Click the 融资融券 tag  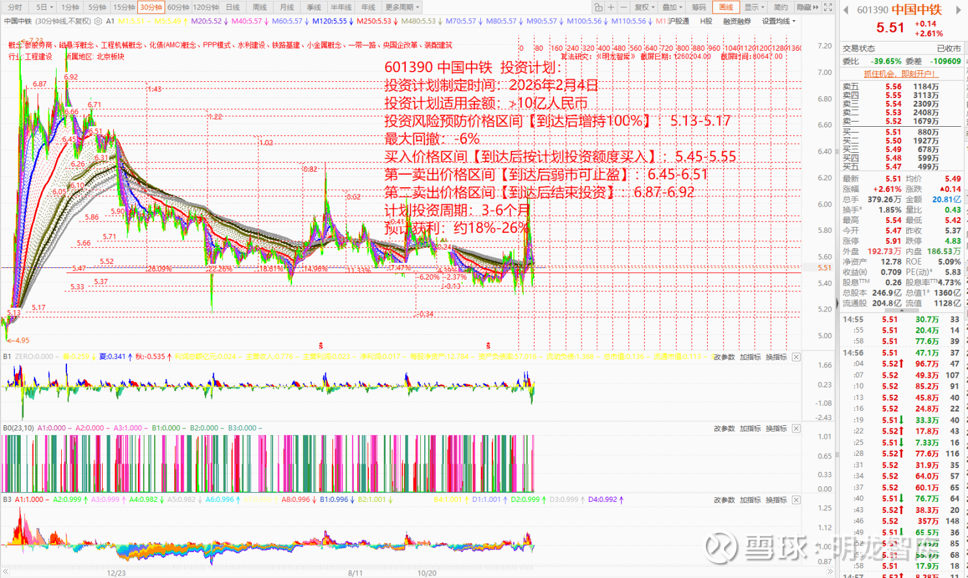(x=737, y=21)
